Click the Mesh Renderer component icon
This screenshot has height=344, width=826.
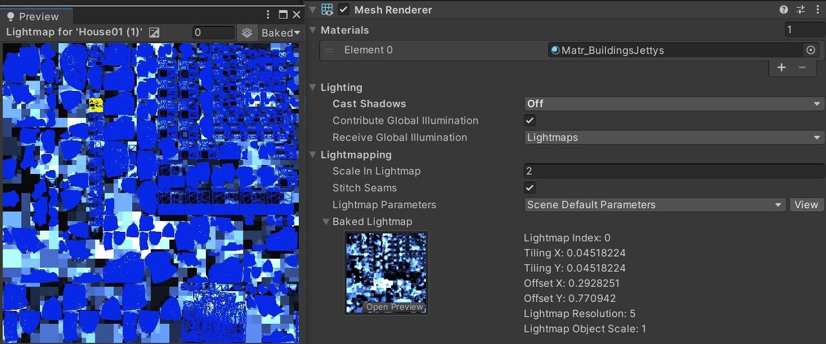327,10
